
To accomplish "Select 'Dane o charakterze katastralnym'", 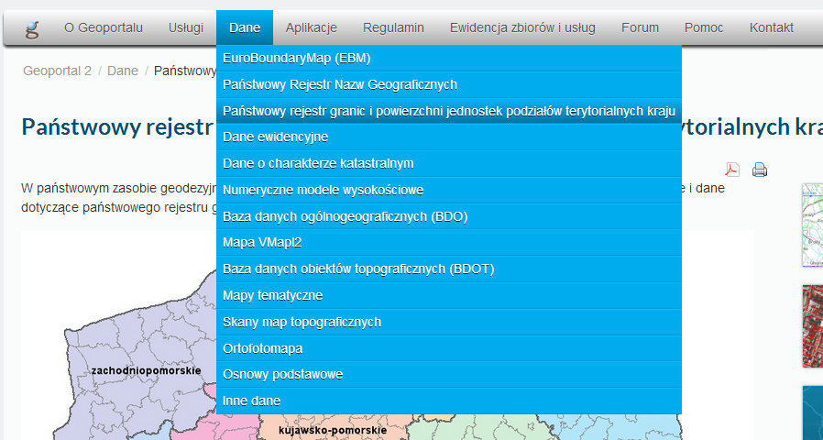I will click(449, 164).
